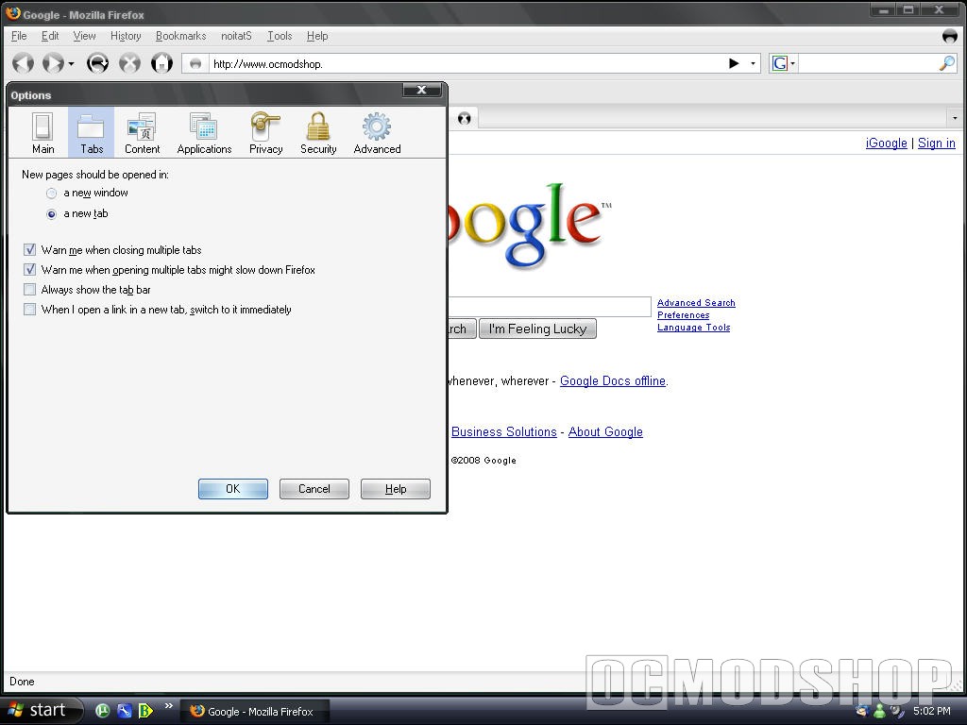This screenshot has width=967, height=725.
Task: Open the Content options panel
Action: pos(142,132)
